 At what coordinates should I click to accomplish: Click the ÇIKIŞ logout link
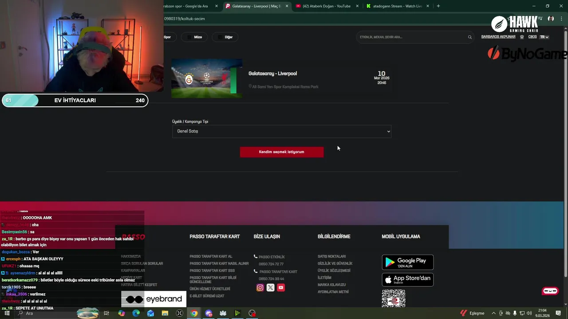point(532,37)
